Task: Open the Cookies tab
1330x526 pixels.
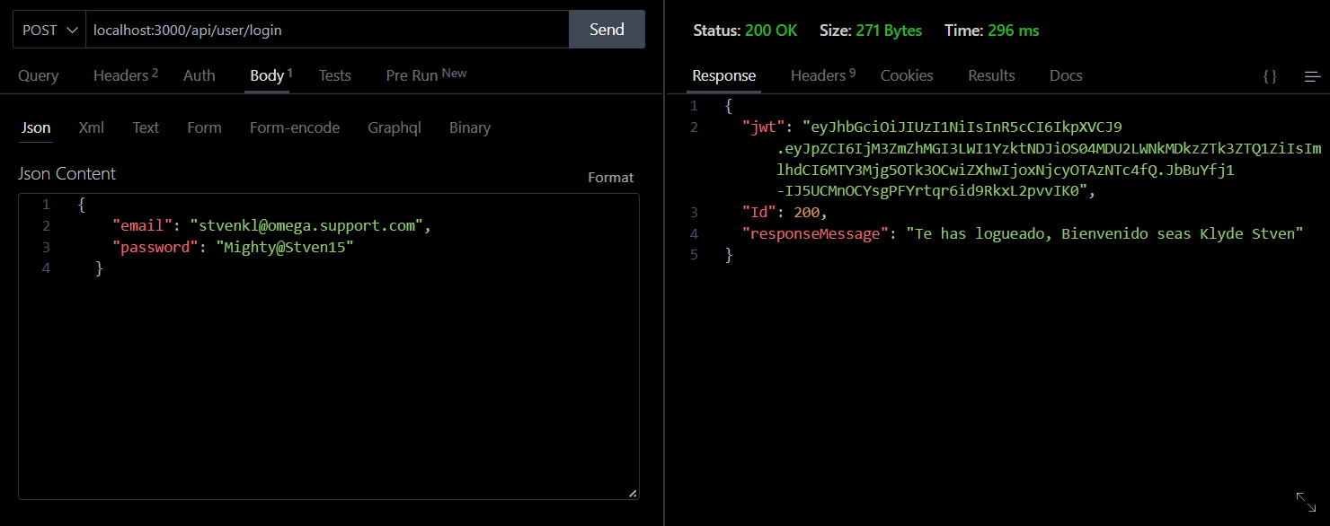Action: coord(907,75)
